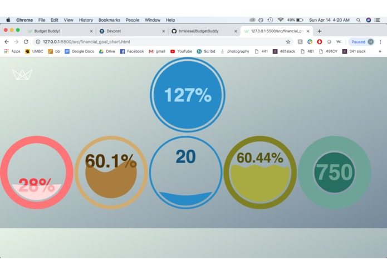387x275 pixels.
Task: Open the Bookmarks menu
Action: tap(109, 20)
